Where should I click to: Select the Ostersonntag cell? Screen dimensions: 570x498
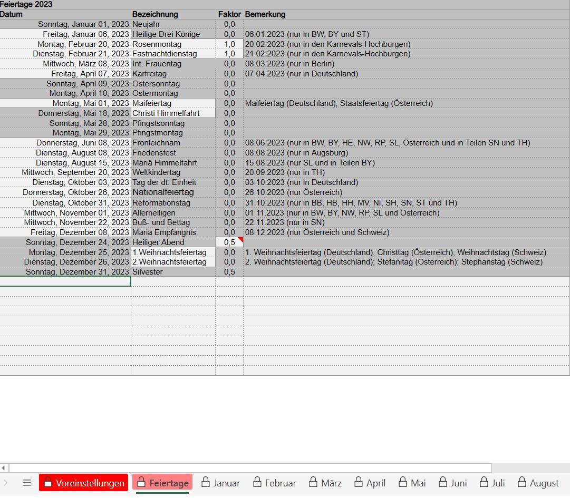tap(173, 84)
